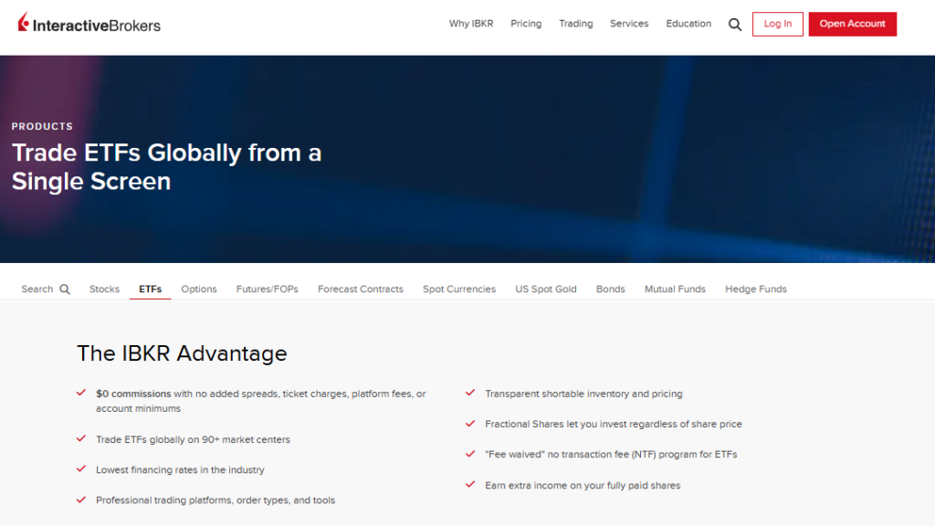Click 'Transparent shortable inventory and pricing'

[x=583, y=394]
